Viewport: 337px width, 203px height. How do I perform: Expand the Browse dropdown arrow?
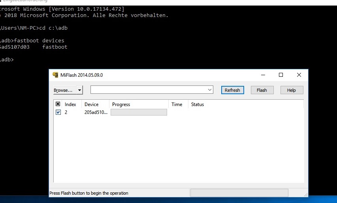80,90
